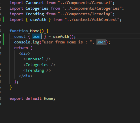
Task: Click useAuth inside the import braces
Action: coord(38,20)
